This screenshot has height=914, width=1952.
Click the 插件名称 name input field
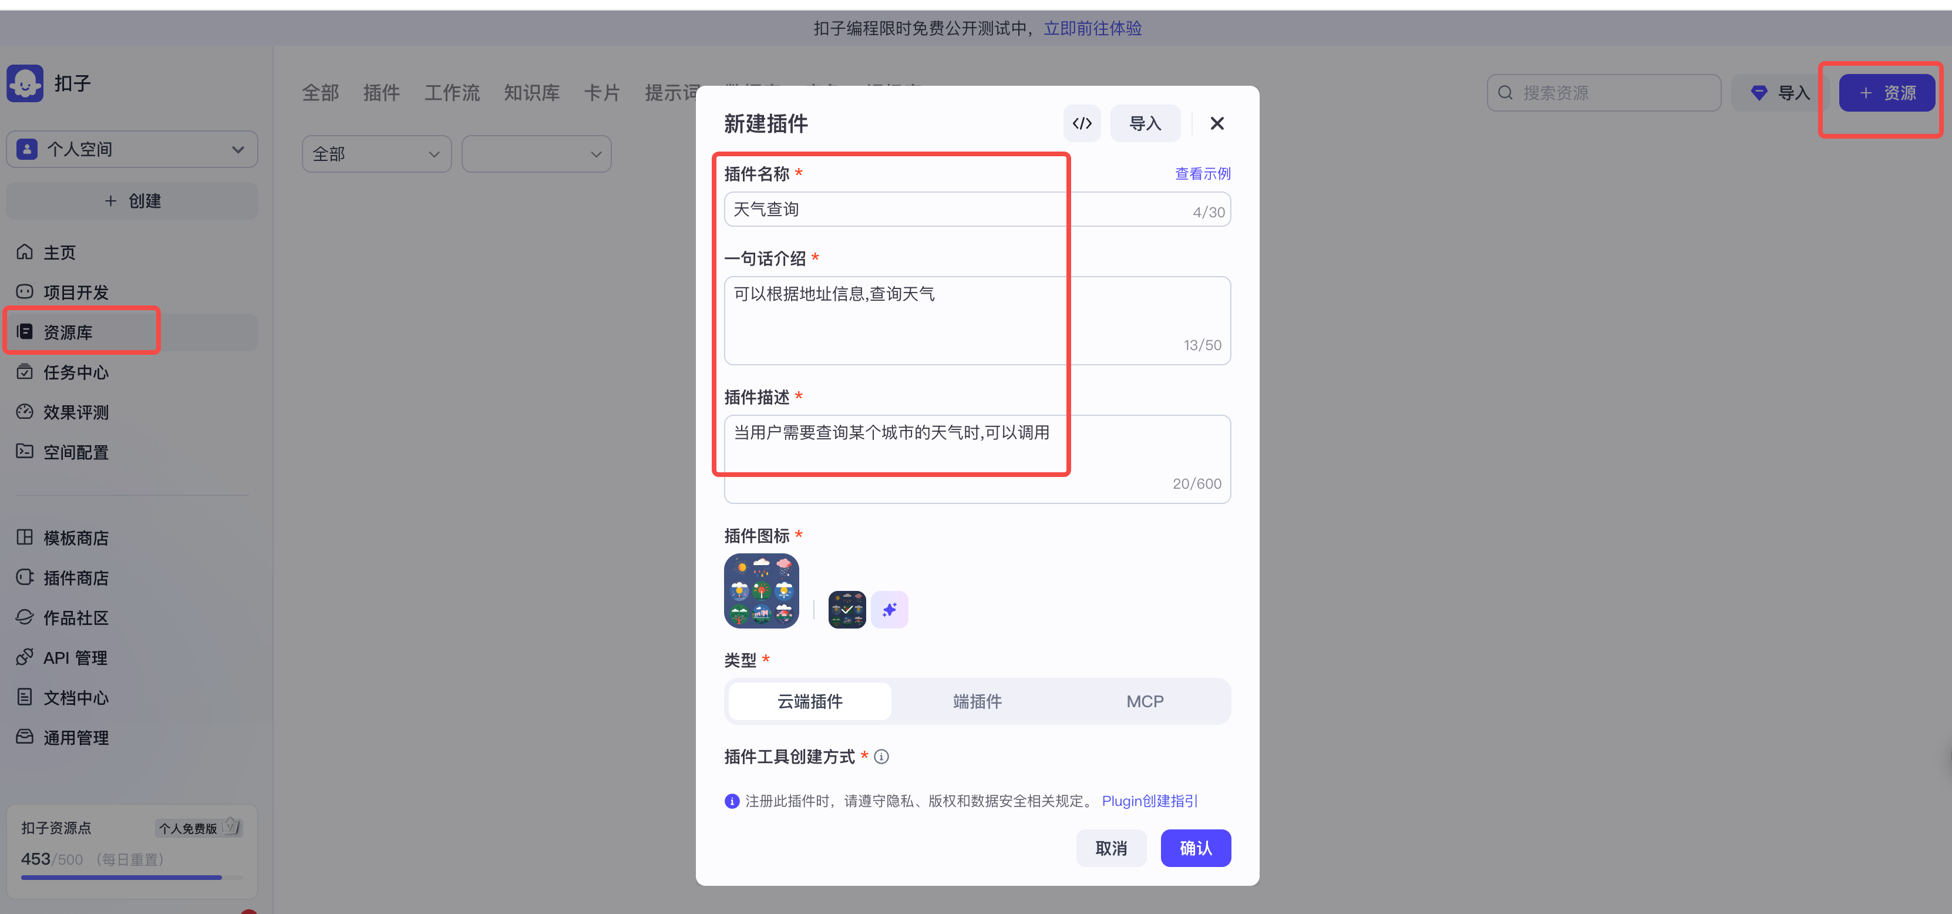894,209
